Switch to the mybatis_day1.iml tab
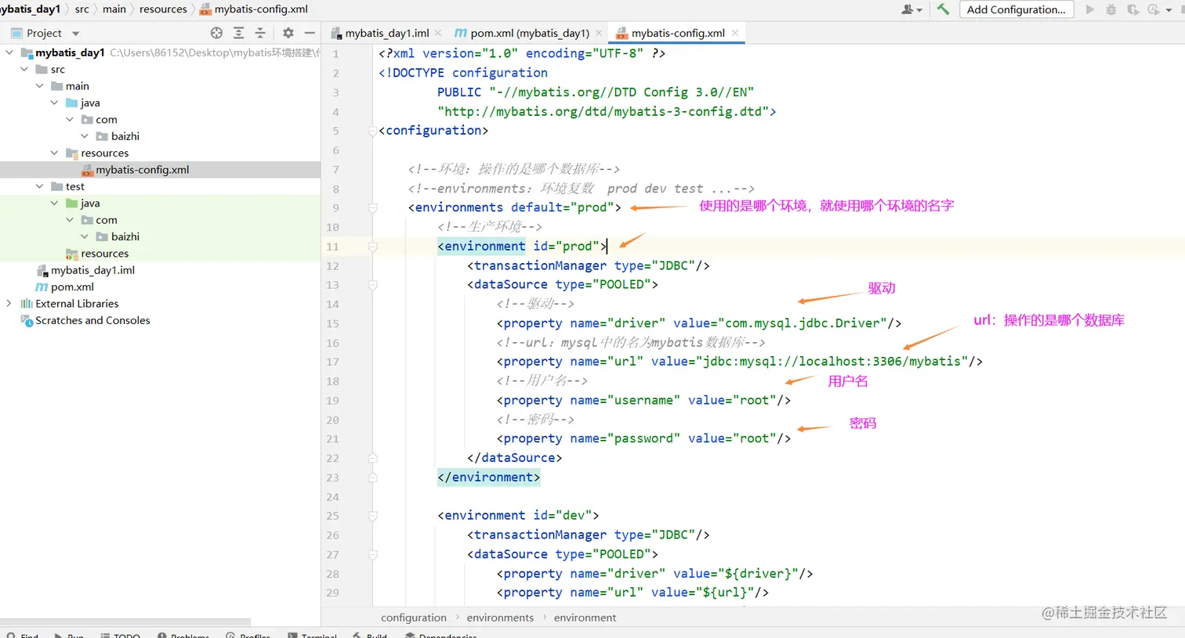The width and height of the screenshot is (1185, 638). 387,33
